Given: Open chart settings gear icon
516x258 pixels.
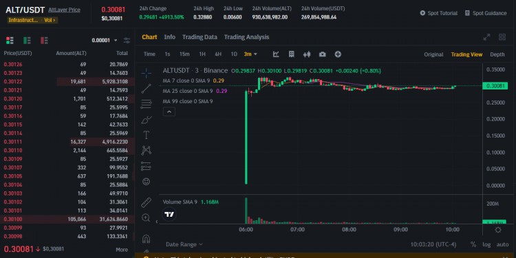Looking at the screenshot, I should 498,230.
